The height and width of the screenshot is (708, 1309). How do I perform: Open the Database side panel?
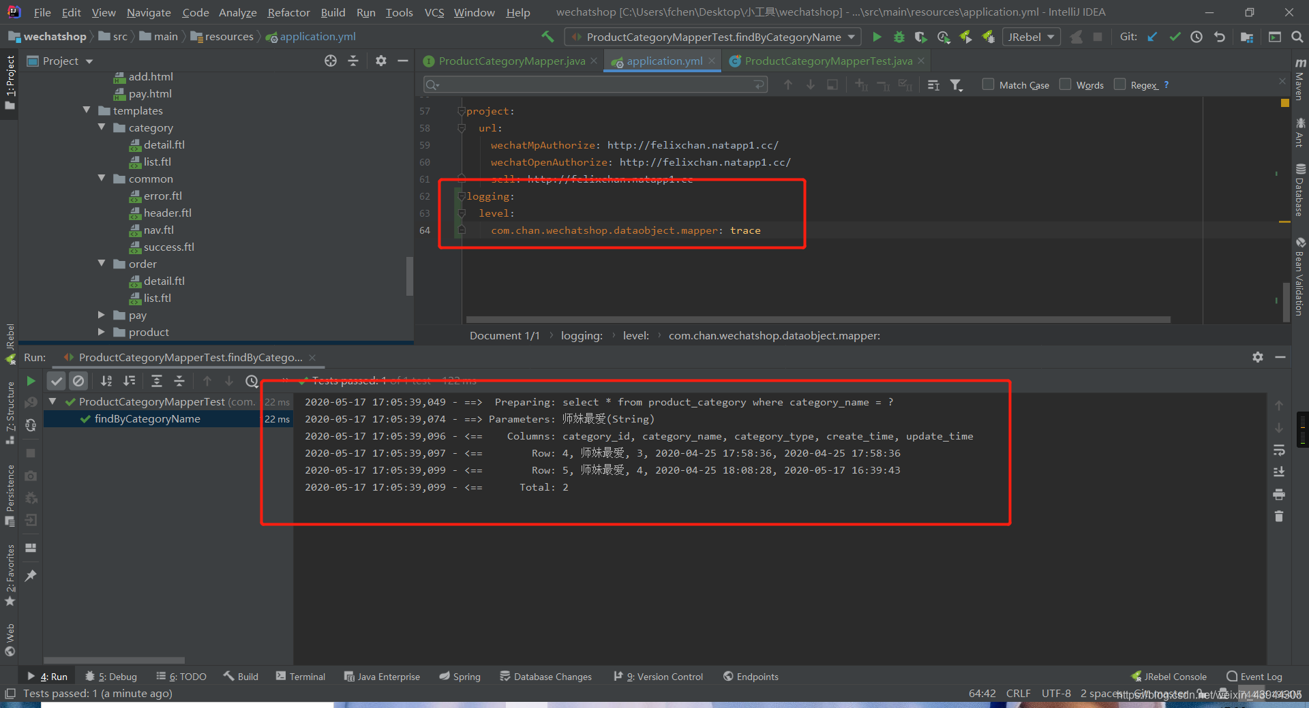click(1300, 190)
